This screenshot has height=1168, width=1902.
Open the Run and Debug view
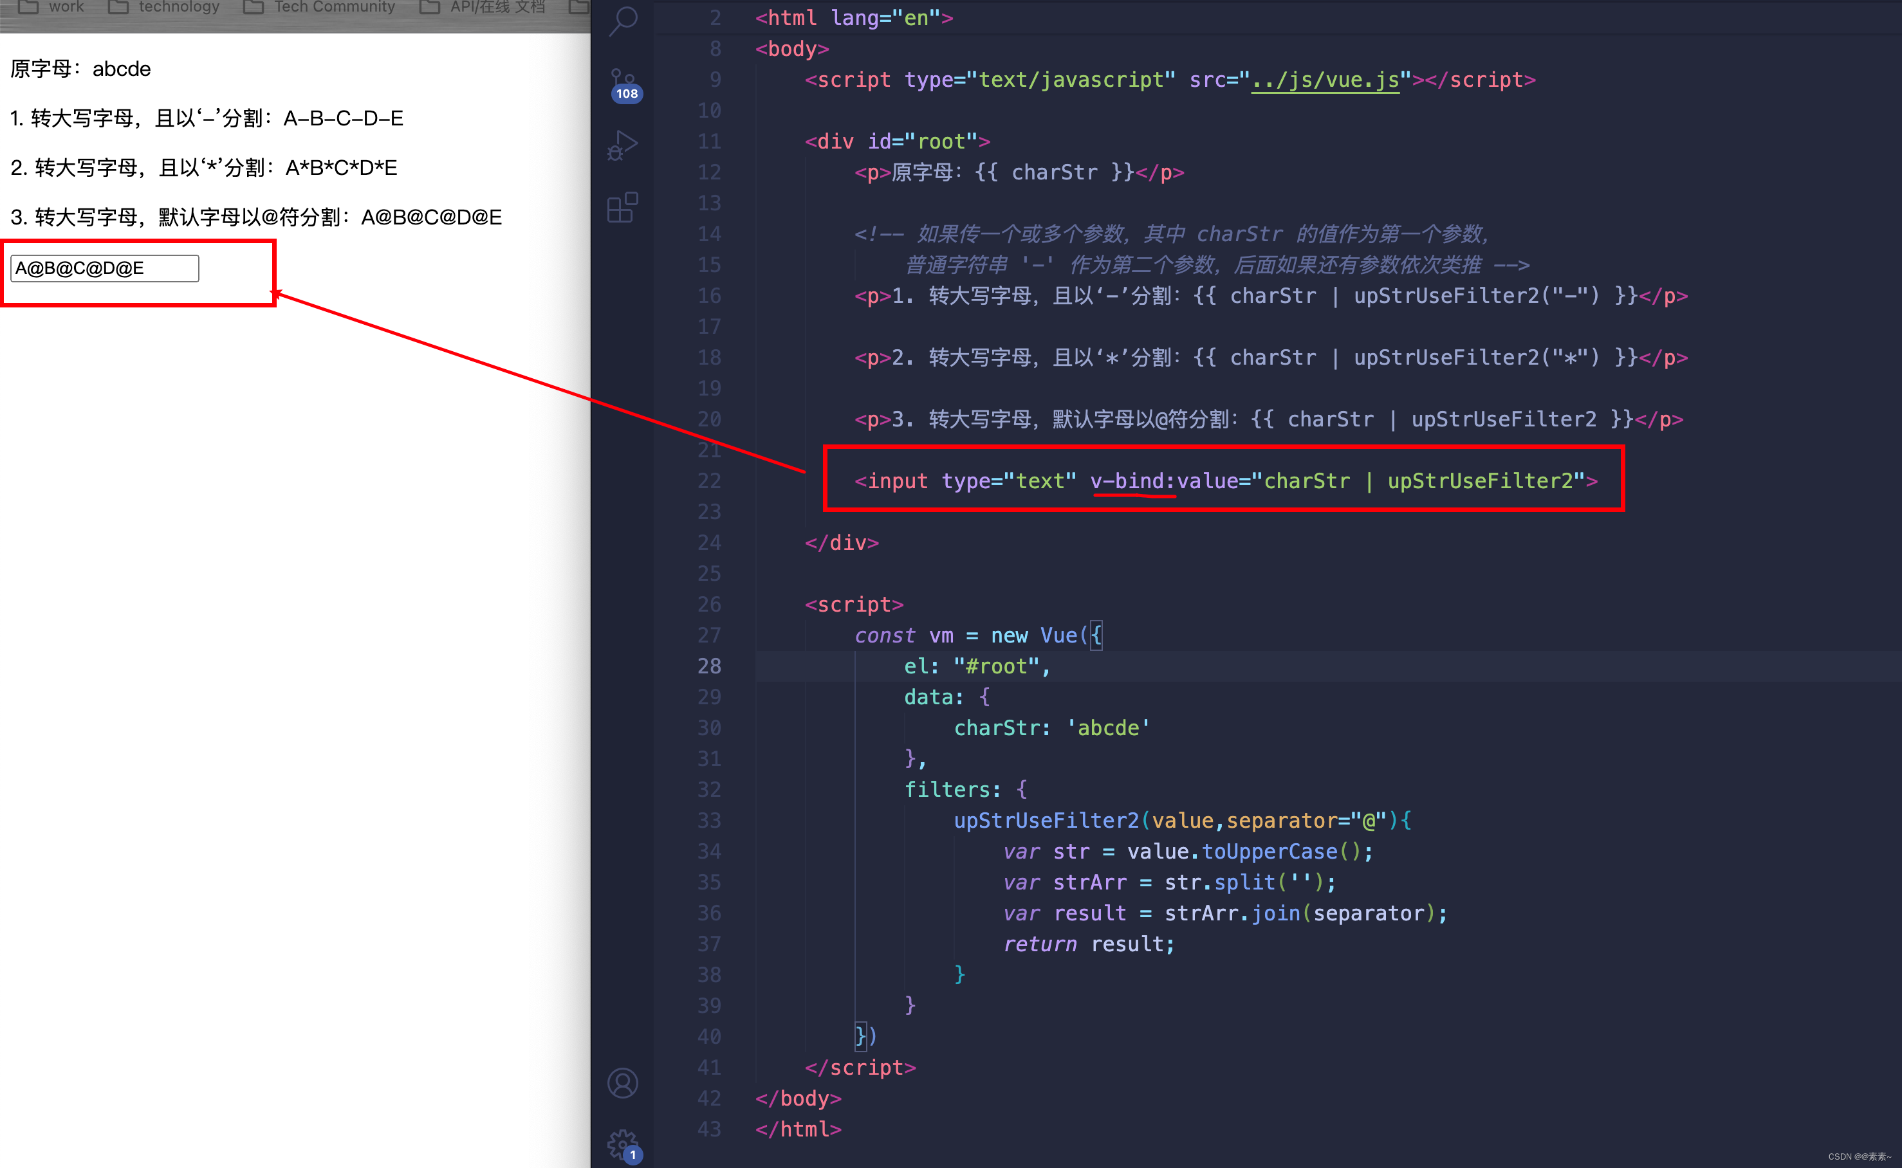click(623, 145)
